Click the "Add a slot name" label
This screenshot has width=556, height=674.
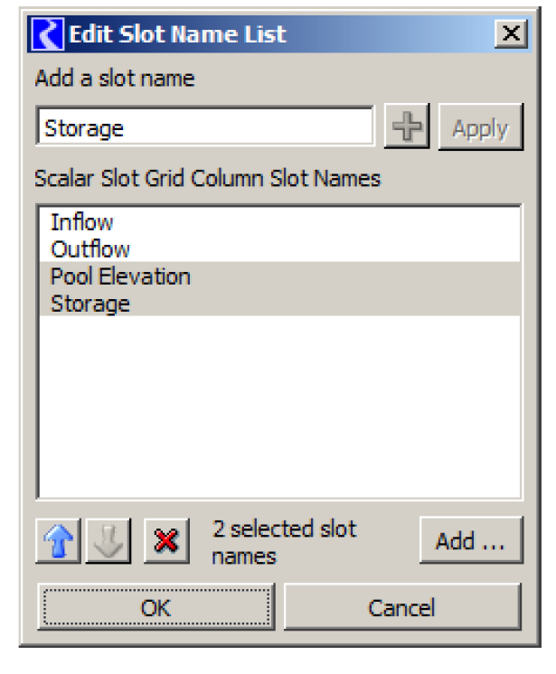pyautogui.click(x=115, y=79)
